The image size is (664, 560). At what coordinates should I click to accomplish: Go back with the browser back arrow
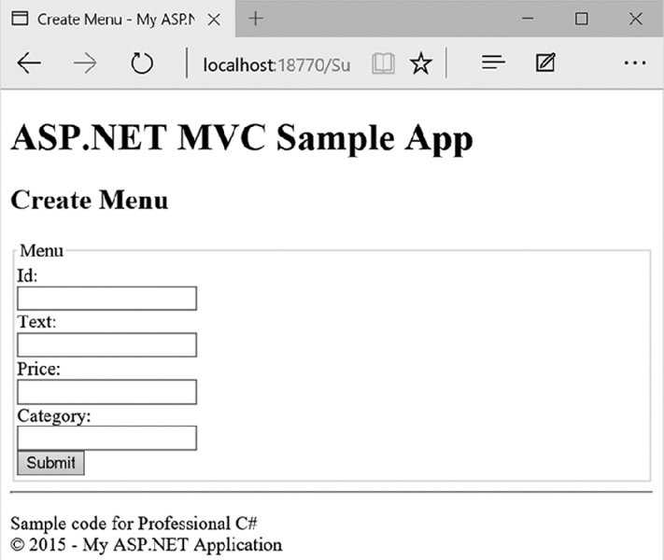29,63
